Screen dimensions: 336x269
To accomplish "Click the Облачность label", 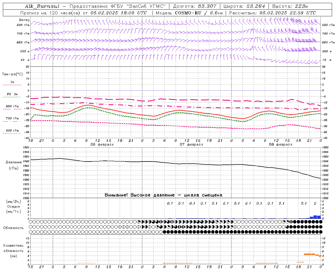I will pyautogui.click(x=13, y=228).
